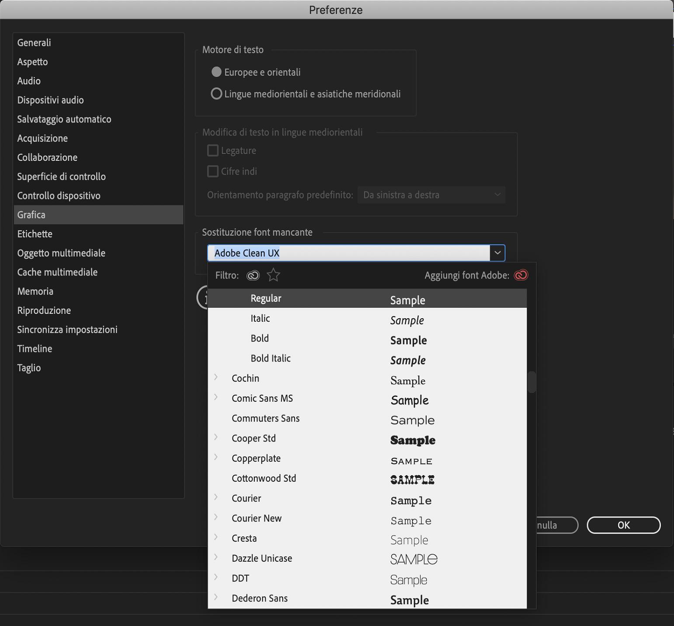674x626 pixels.
Task: Toggle the Legature checkbox
Action: pyautogui.click(x=213, y=150)
